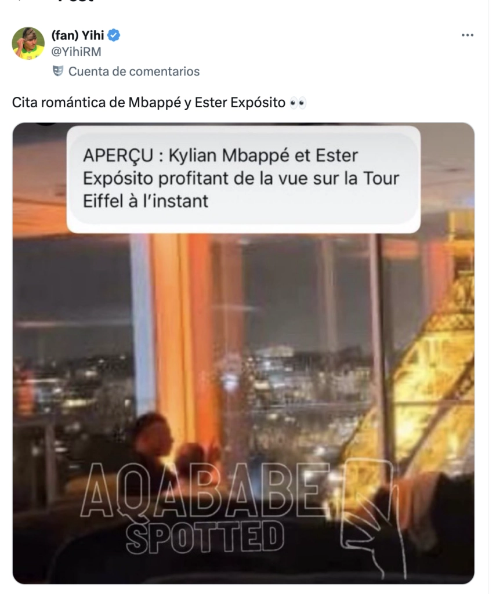
Task: Open the three-dot more options menu
Action: (x=467, y=35)
